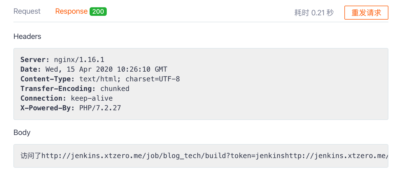Click the Headers section label
Viewport: 412px width, 183px height.
(x=27, y=36)
